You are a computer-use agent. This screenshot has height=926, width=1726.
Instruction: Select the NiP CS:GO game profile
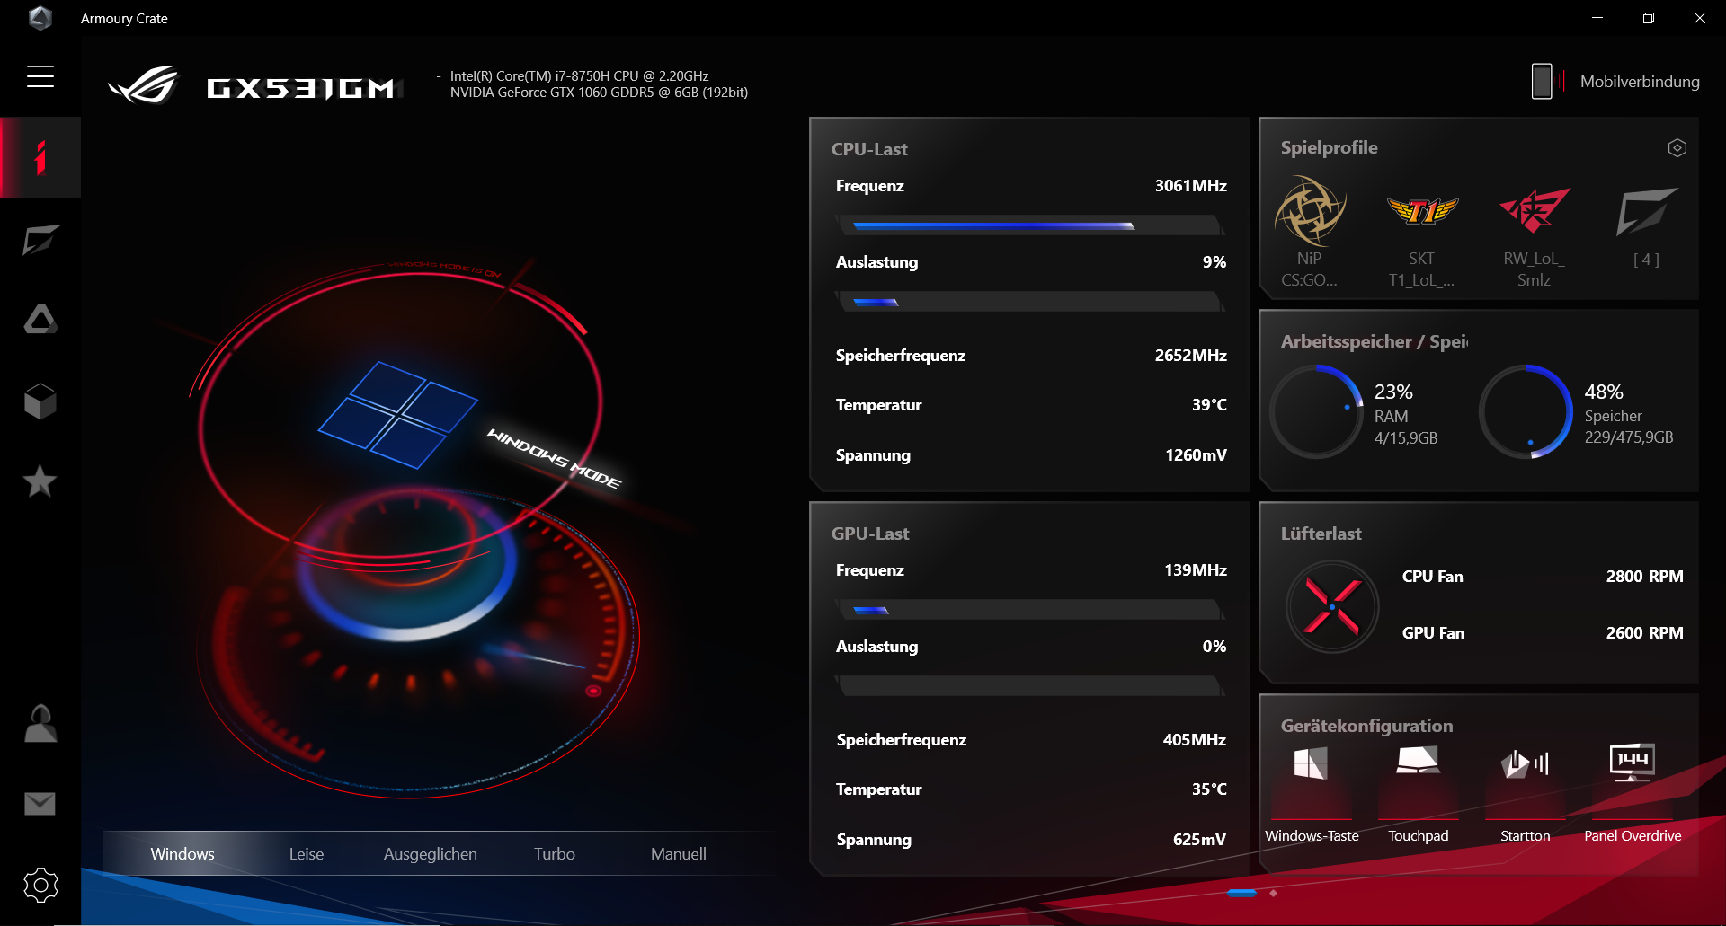pyautogui.click(x=1310, y=232)
